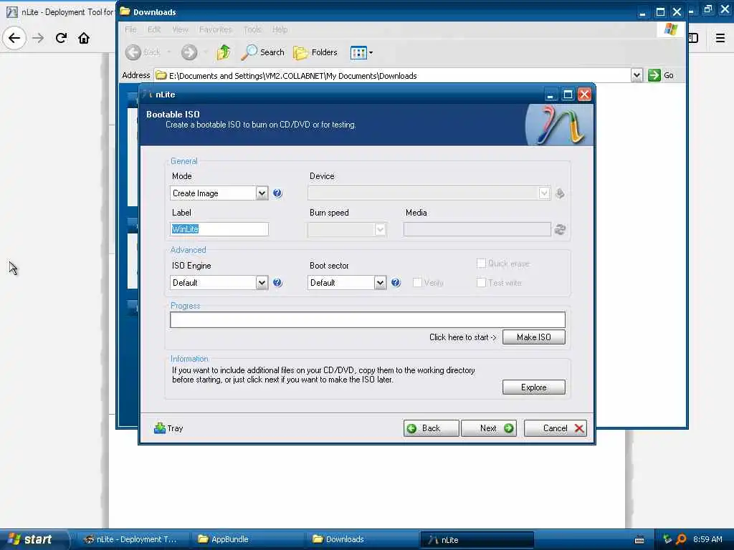Click Explorer Views icon
The width and height of the screenshot is (734, 550).
click(x=358, y=53)
